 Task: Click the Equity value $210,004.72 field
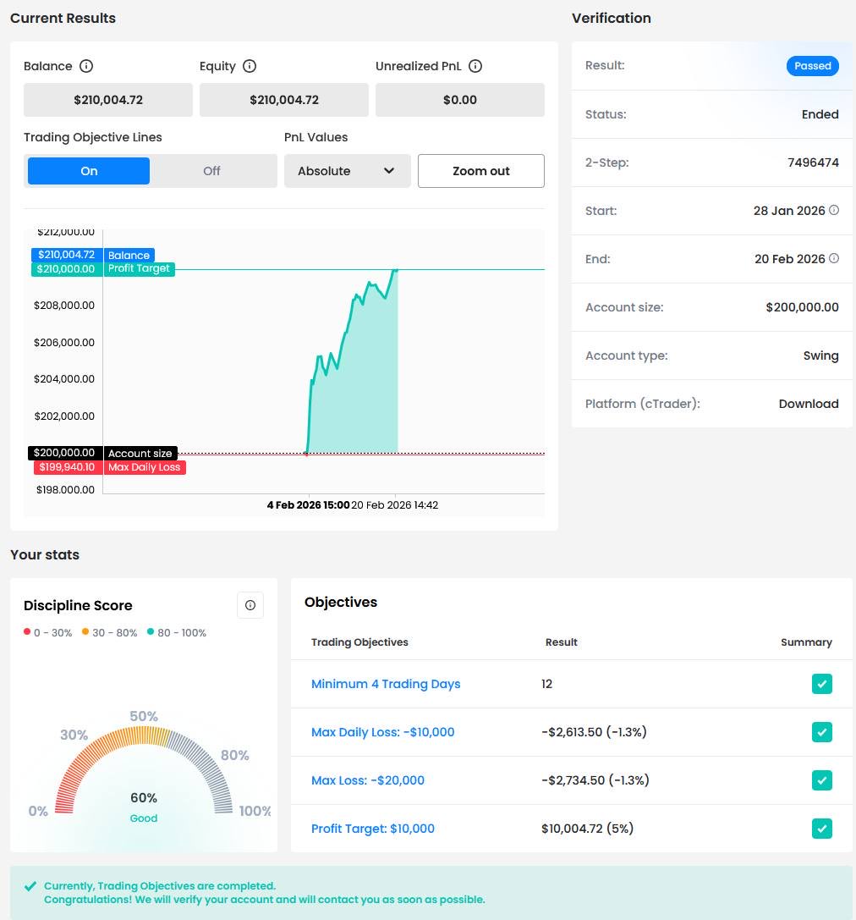283,100
